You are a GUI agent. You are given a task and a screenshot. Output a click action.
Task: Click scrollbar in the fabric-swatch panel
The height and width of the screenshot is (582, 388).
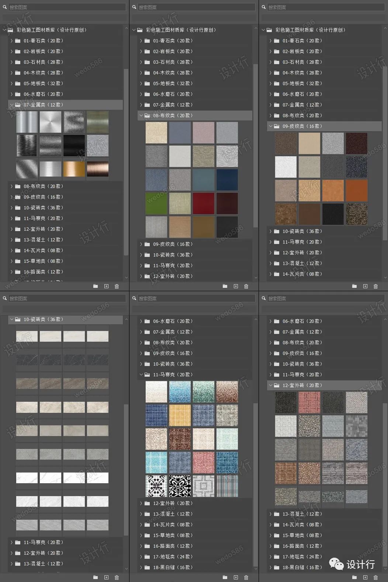click(256, 146)
